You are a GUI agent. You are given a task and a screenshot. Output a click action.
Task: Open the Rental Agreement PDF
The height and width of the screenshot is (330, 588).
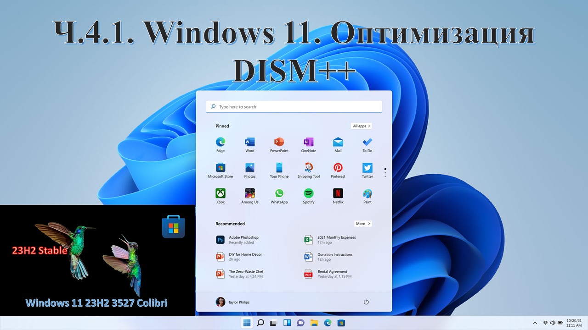click(328, 274)
